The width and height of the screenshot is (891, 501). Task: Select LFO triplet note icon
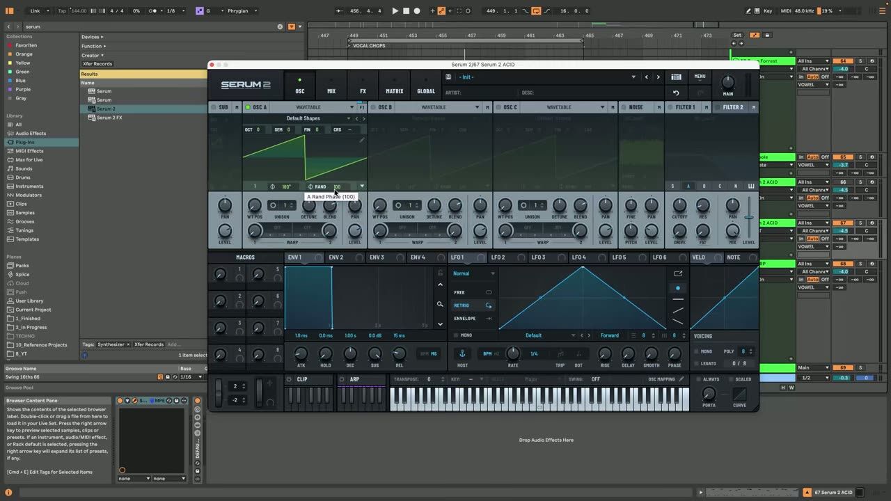pos(560,354)
